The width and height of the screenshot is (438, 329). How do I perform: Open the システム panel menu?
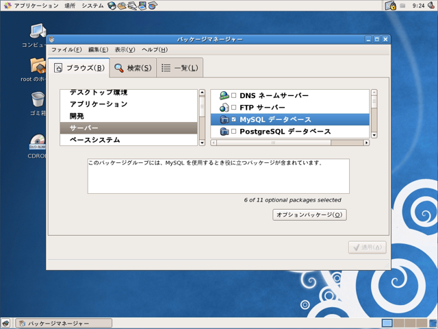(x=92, y=5)
